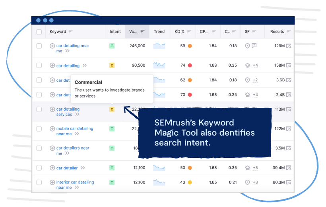The width and height of the screenshot is (326, 207).
Task: Expand double chevron beside 'car detailing' keyword
Action: pyautogui.click(x=85, y=65)
